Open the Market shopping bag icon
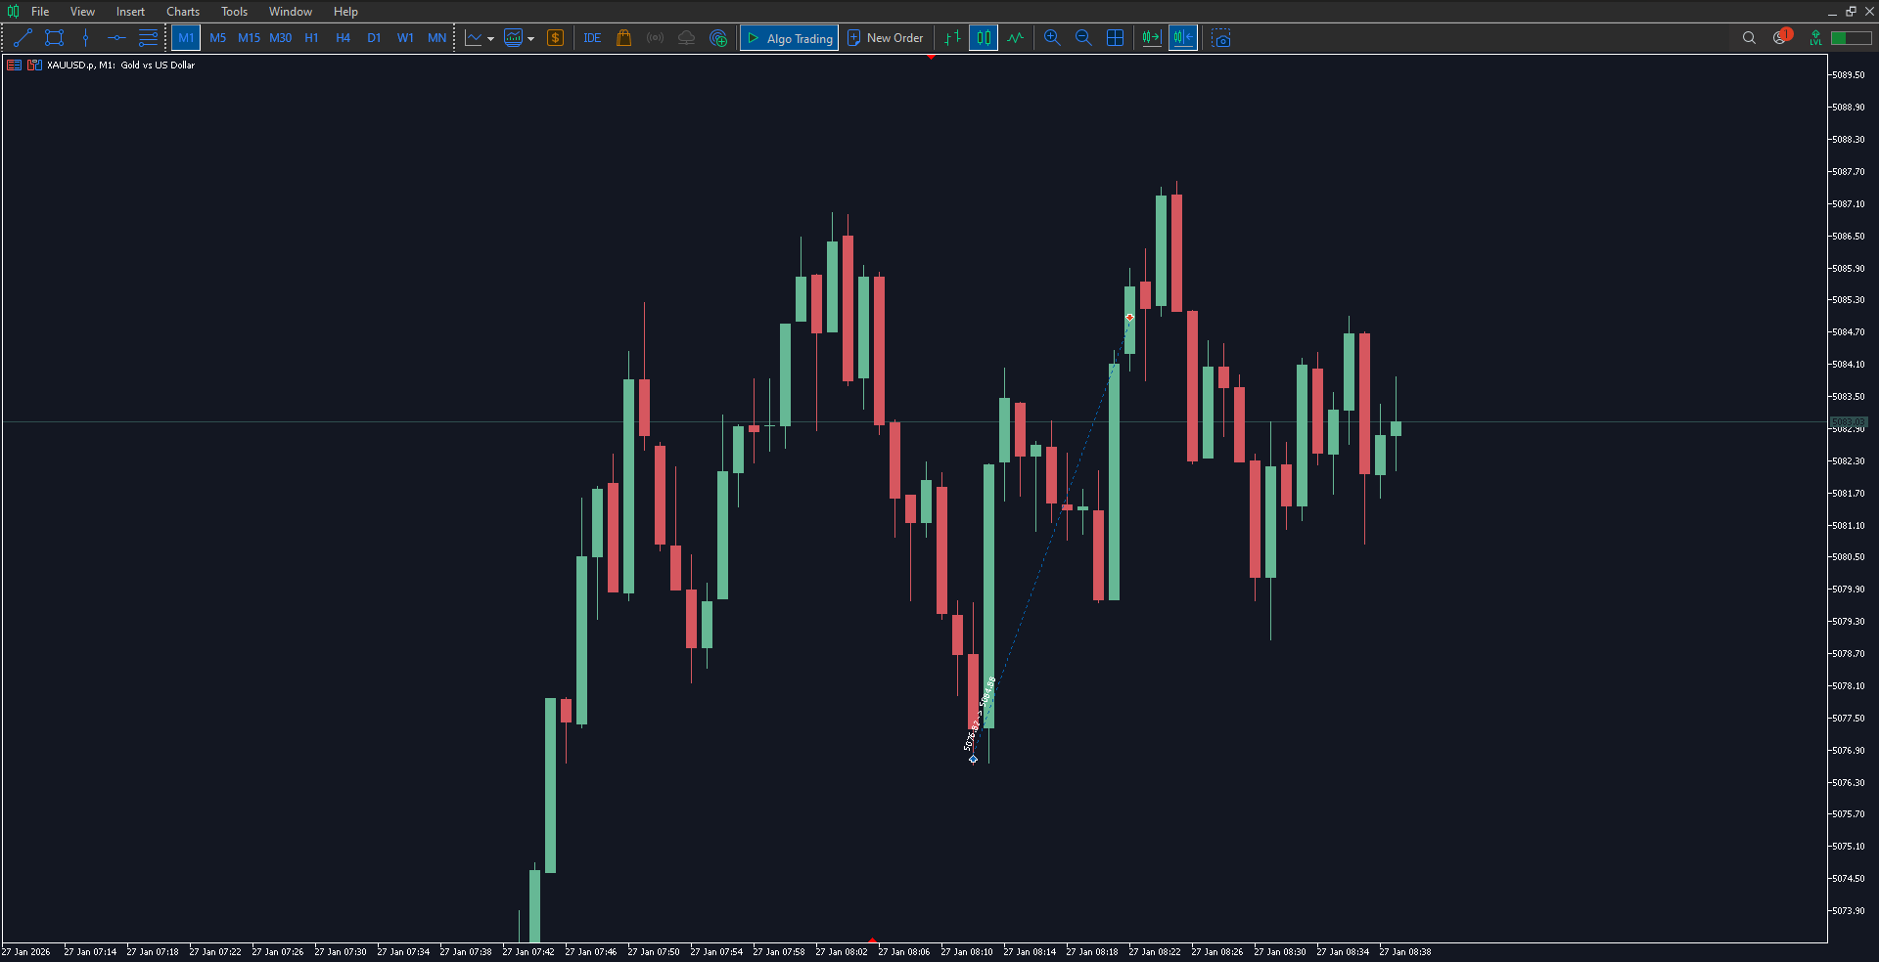 click(624, 38)
